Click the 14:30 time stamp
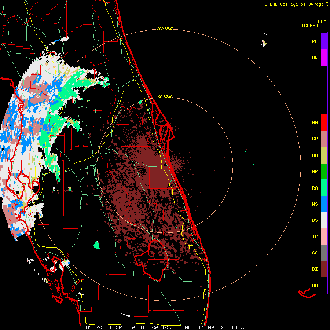Image resolution: width=330 pixels, height=330 pixels. (239, 327)
